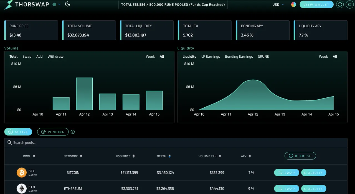The height and width of the screenshot is (194, 355).
Task: Select the Withdraw volume tab
Action: pos(55,57)
